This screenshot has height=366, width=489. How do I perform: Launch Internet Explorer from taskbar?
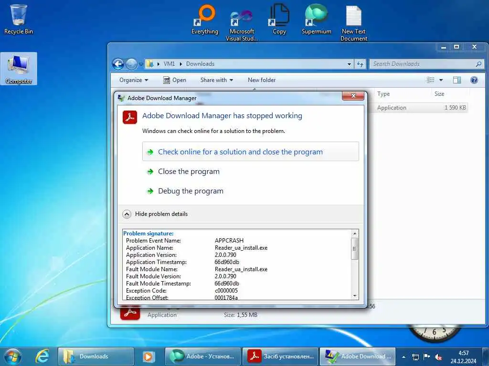(x=42, y=356)
